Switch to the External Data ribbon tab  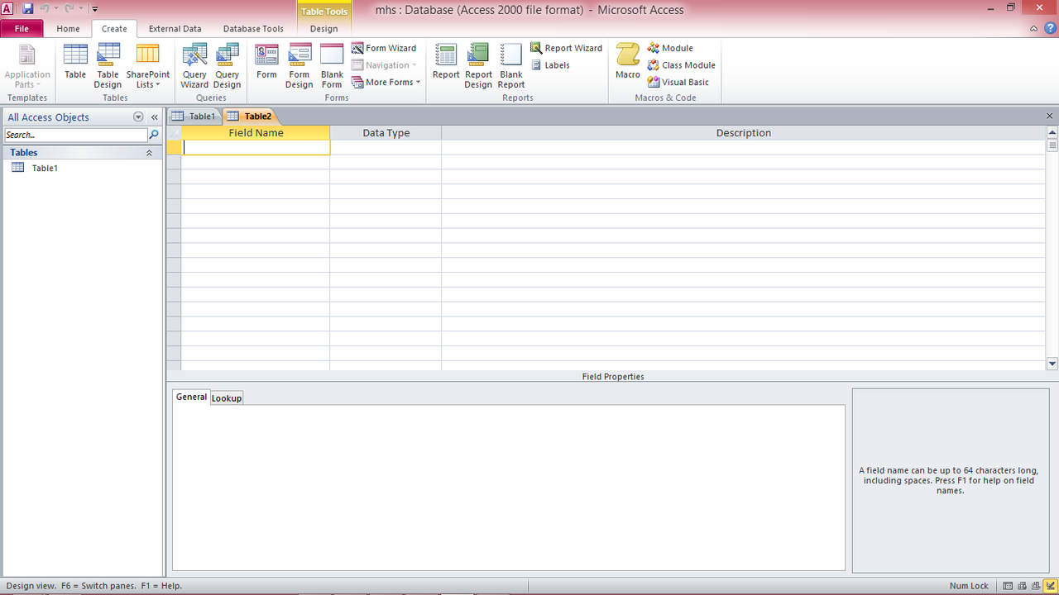point(175,29)
